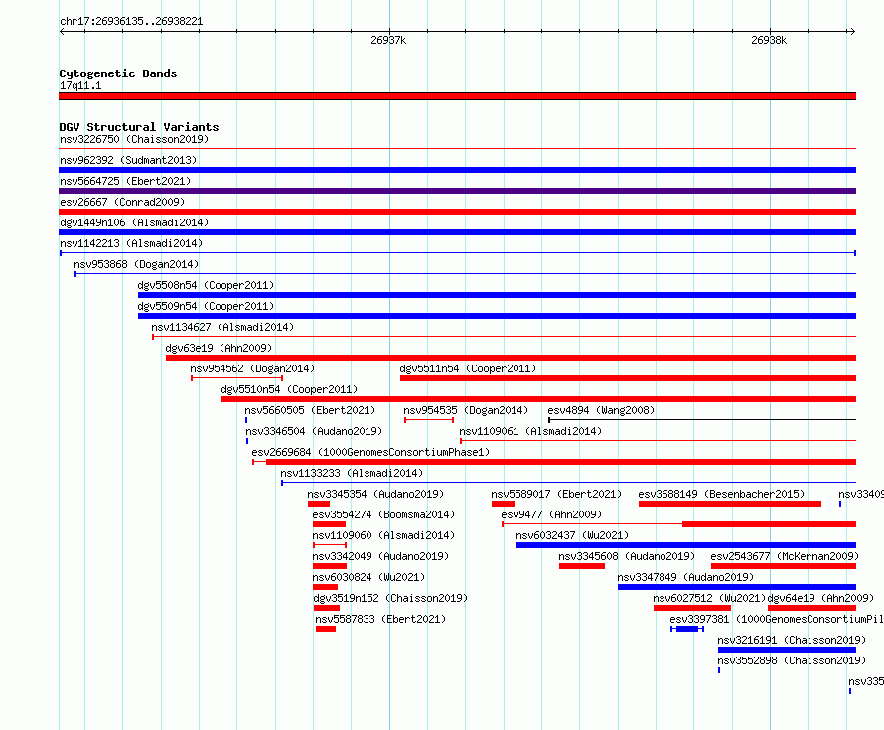Screen dimensions: 884x730
Task: Click the esv9477 (Ahn2009) label
Action: point(551,514)
